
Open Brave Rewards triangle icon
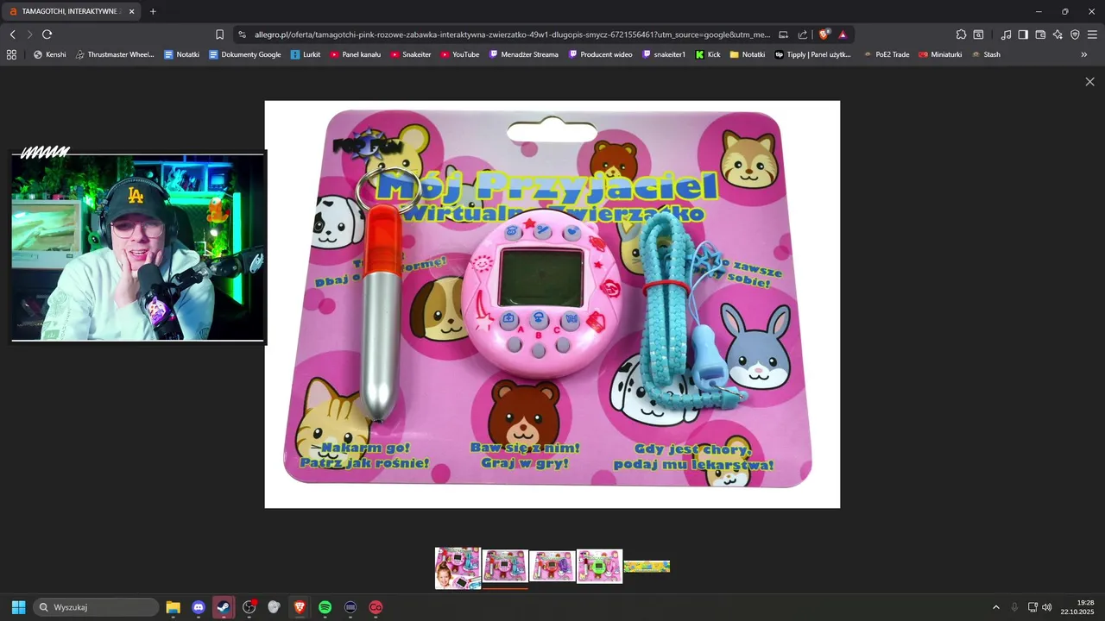click(x=843, y=34)
